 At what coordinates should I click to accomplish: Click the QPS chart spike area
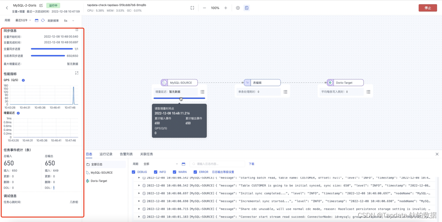tap(73, 95)
